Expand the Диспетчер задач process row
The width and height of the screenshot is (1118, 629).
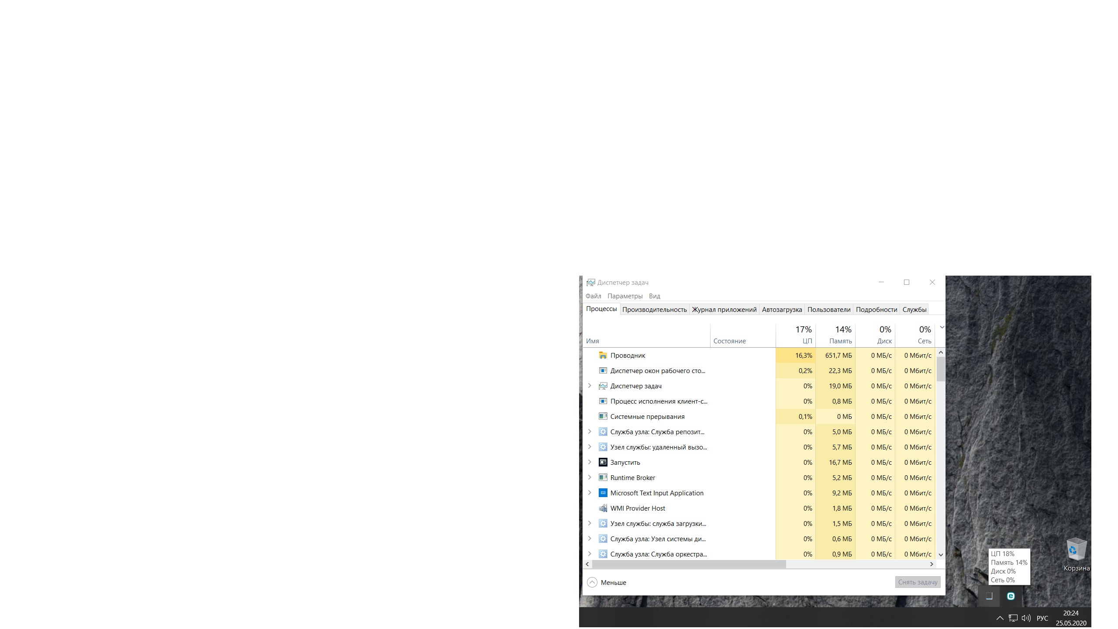point(590,386)
